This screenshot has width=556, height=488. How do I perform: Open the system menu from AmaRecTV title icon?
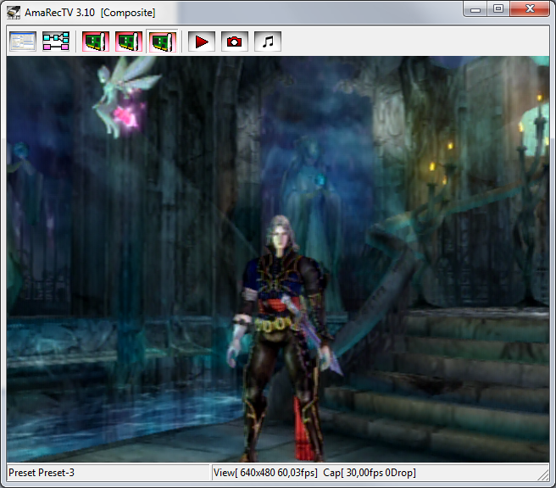[14, 12]
